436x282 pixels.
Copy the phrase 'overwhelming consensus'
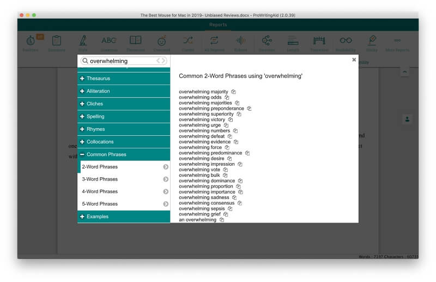[x=239, y=203]
